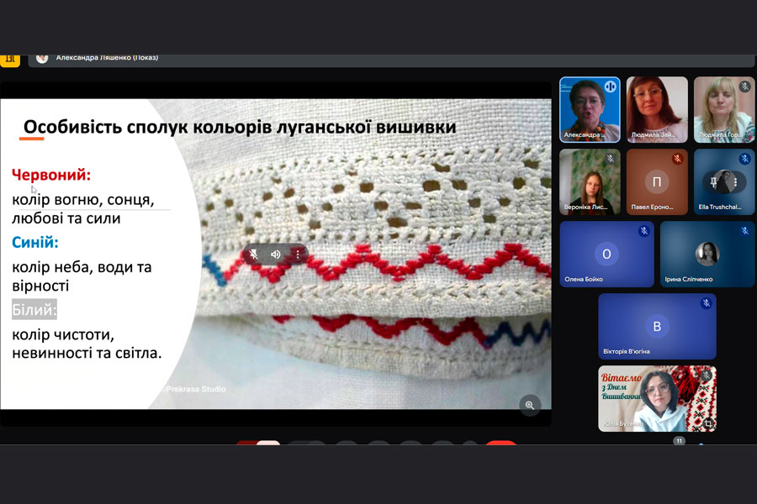Click the zoom magnifier icon on the presentation
This screenshot has height=504, width=757.
click(530, 405)
